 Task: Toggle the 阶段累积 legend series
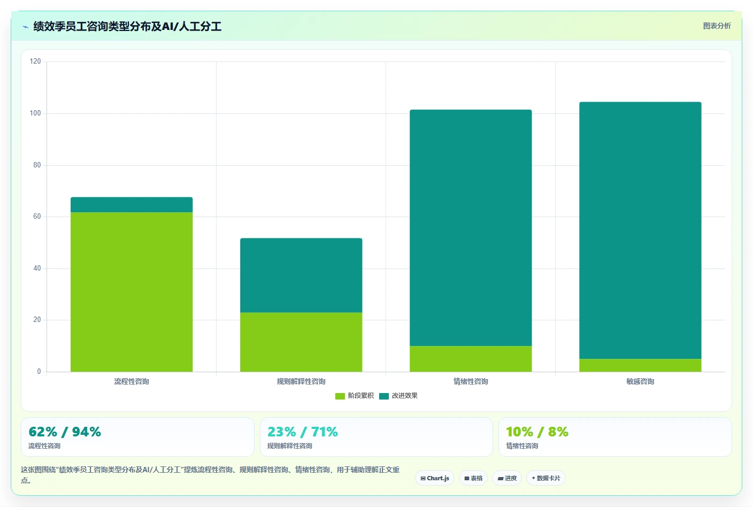click(355, 396)
